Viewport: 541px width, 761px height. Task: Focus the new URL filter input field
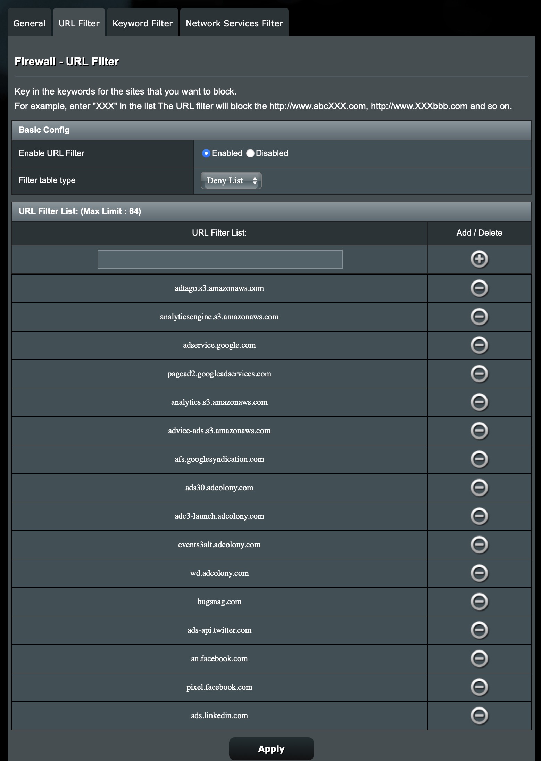click(220, 259)
